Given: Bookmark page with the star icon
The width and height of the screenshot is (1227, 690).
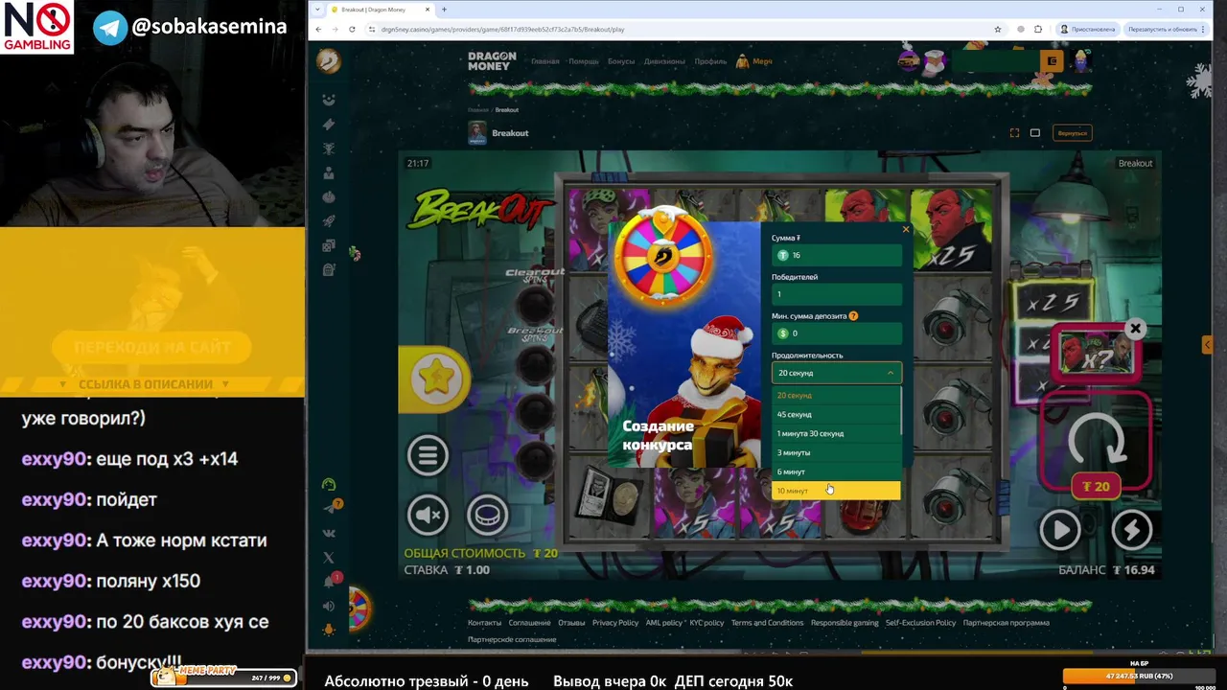Looking at the screenshot, I should (x=998, y=29).
